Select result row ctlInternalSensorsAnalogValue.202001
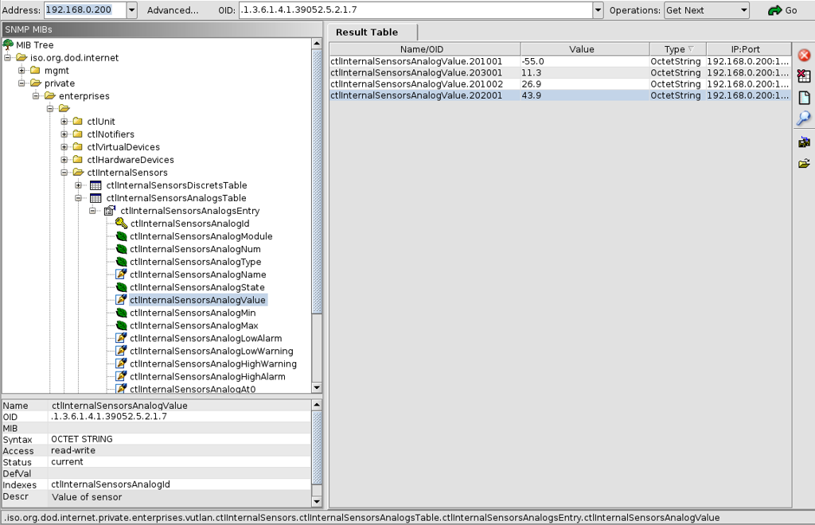This screenshot has width=815, height=525. [560, 95]
